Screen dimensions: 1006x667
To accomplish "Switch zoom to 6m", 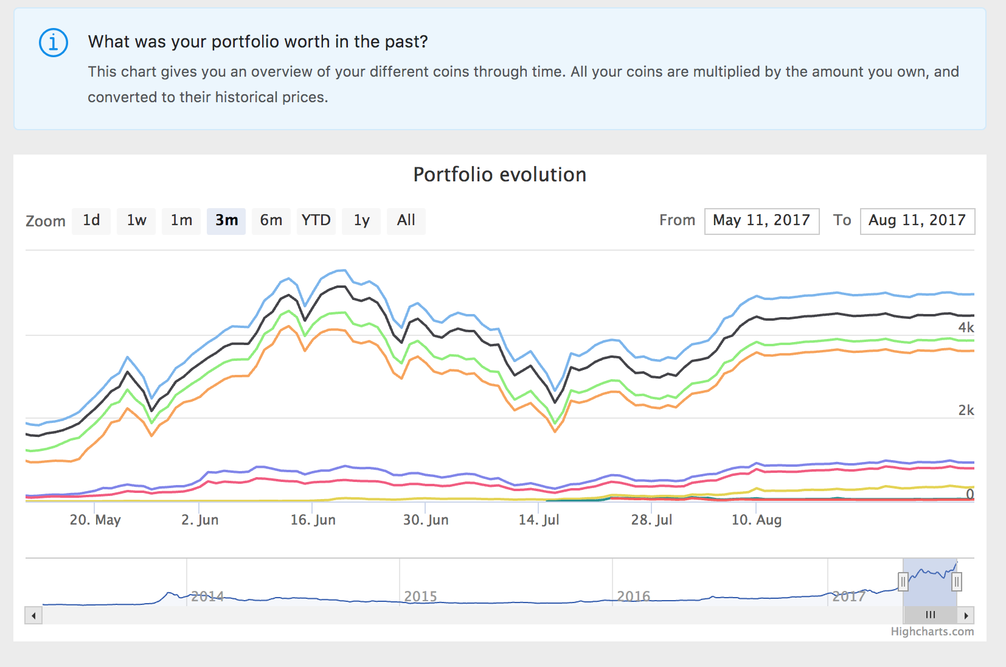I will (271, 221).
